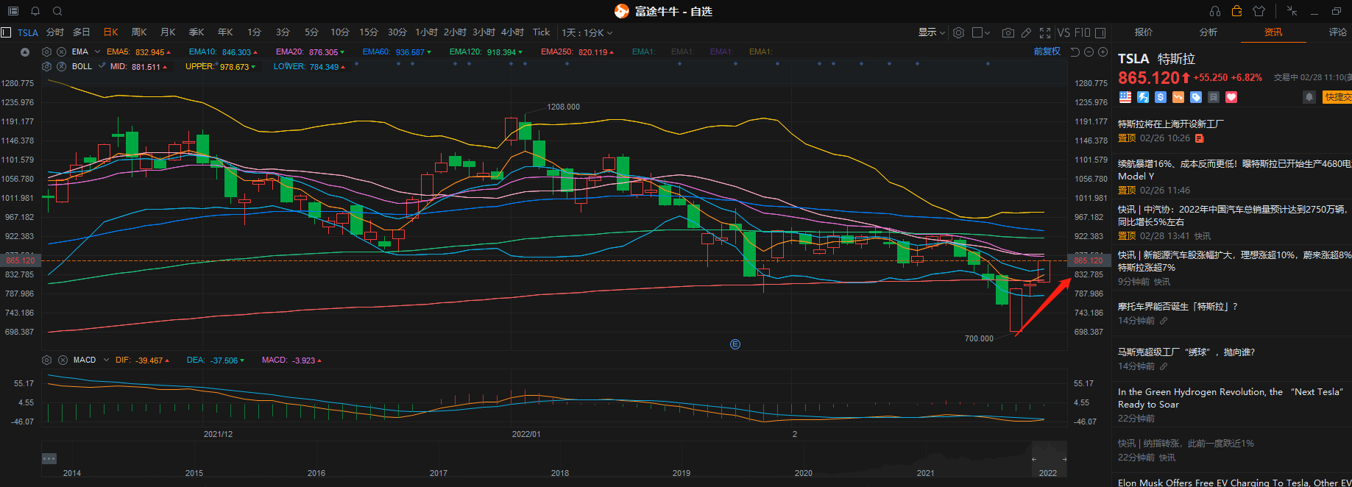Toggle favorite with the heart icon

1231,97
